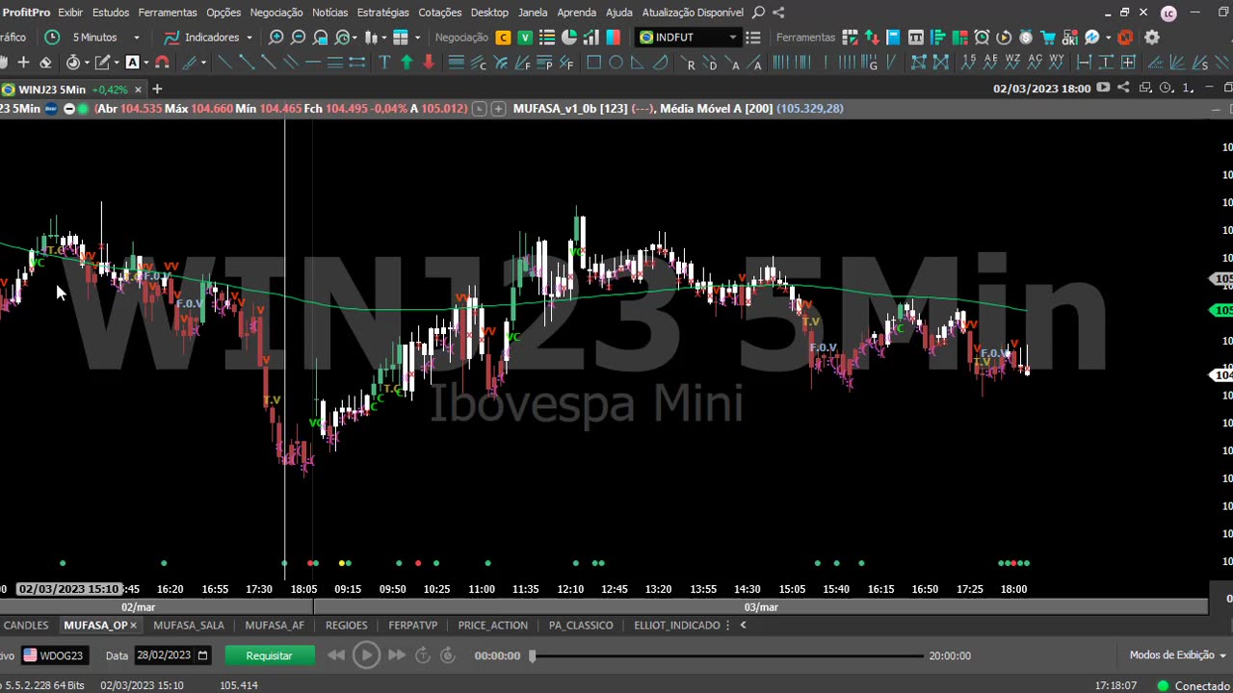The image size is (1233, 693).
Task: Activate the magnet snap tool
Action: [x=162, y=63]
